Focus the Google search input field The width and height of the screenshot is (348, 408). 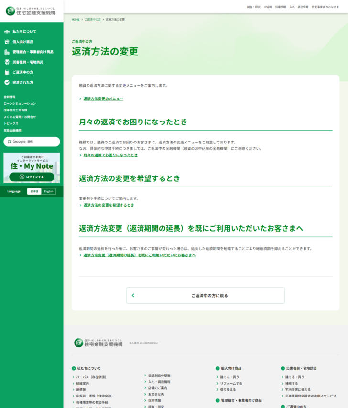click(32, 142)
